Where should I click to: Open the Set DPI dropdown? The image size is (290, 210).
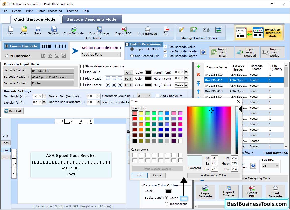pos(270,165)
